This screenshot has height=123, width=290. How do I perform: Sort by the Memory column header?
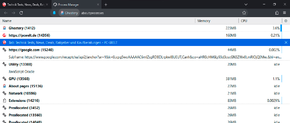point(217,21)
